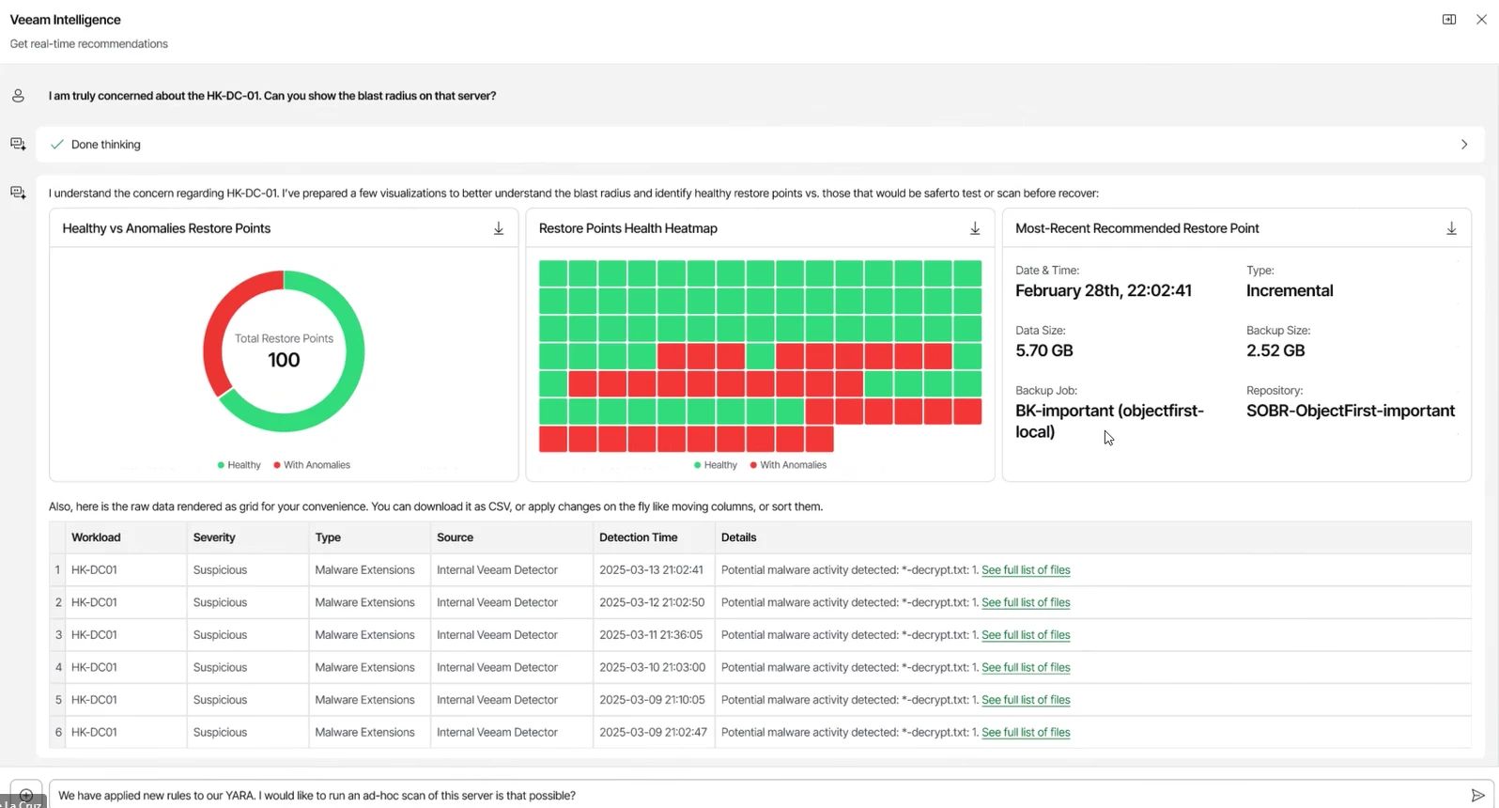Click the user avatar icon beside the question
This screenshot has width=1499, height=808.
pos(18,96)
